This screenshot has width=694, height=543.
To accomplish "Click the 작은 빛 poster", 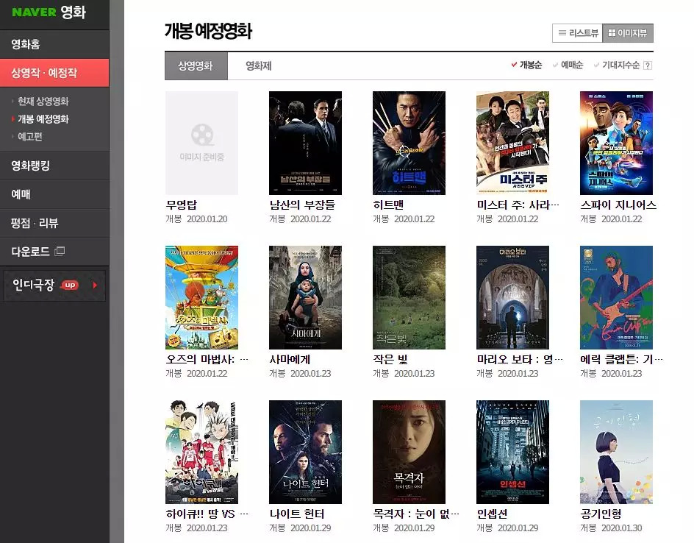I will [409, 298].
